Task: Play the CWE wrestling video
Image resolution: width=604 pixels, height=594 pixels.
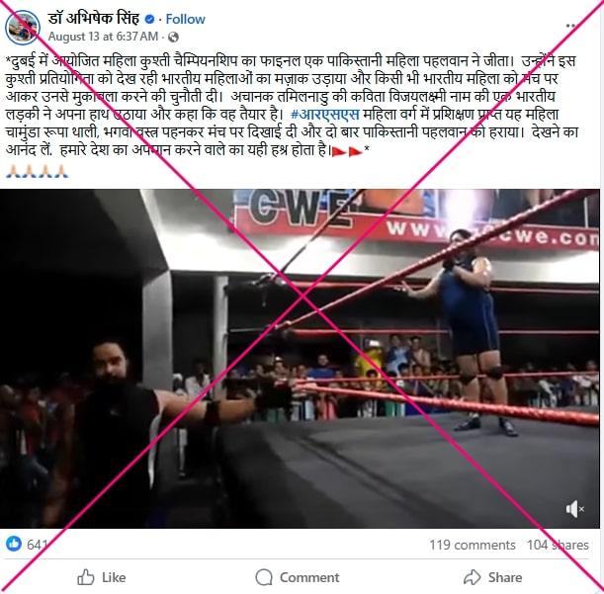Action: (300, 358)
